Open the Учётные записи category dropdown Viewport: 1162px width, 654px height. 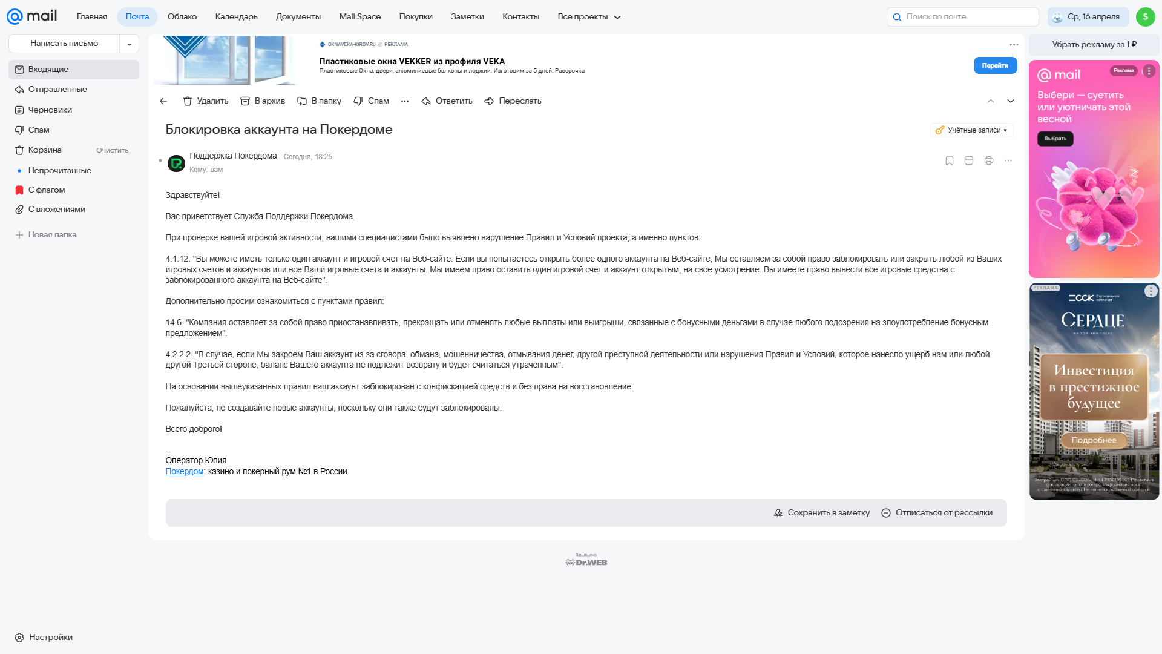[x=971, y=130]
